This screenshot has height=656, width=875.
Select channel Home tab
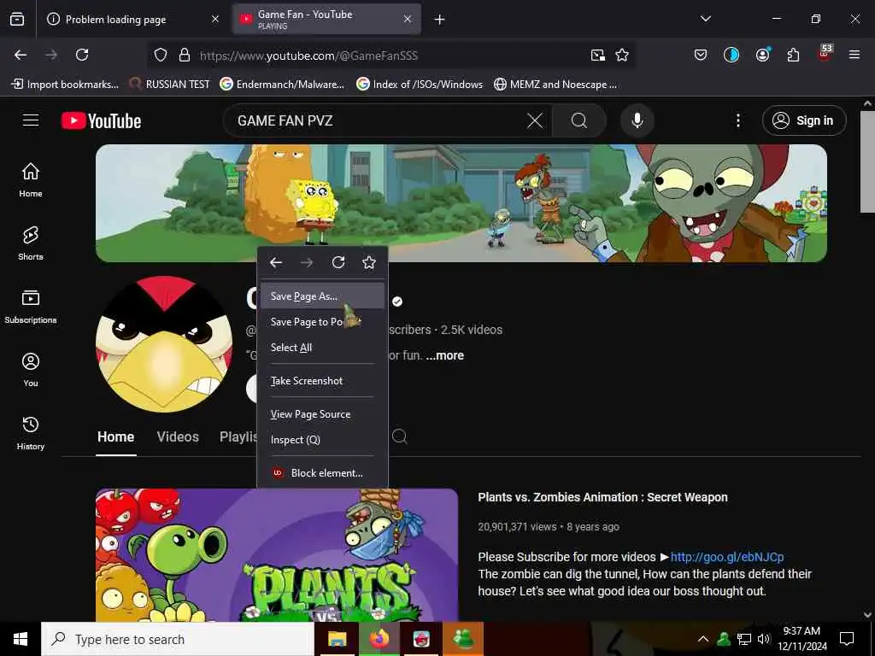pyautogui.click(x=115, y=436)
